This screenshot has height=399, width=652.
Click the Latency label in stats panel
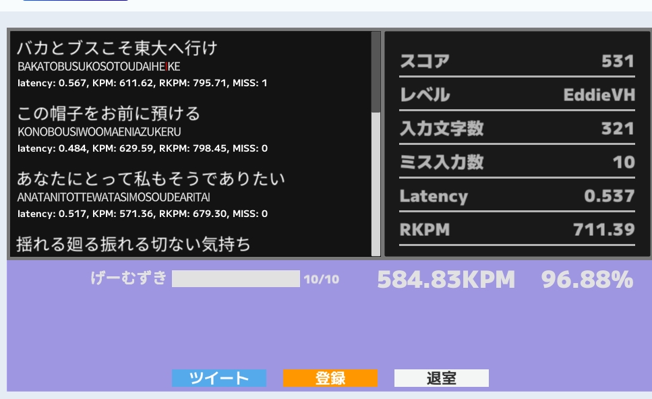pos(434,195)
